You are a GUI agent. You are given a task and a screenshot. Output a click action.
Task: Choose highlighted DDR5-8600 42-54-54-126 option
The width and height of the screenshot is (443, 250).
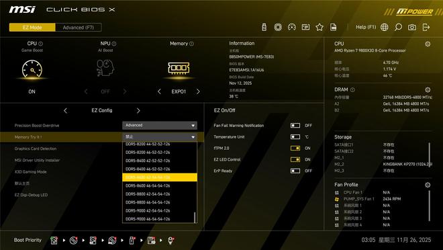(x=160, y=177)
